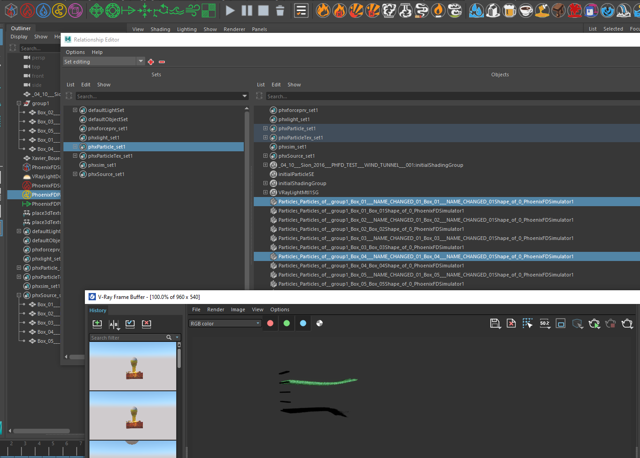
Task: Click the History red X icon
Action: coord(147,324)
